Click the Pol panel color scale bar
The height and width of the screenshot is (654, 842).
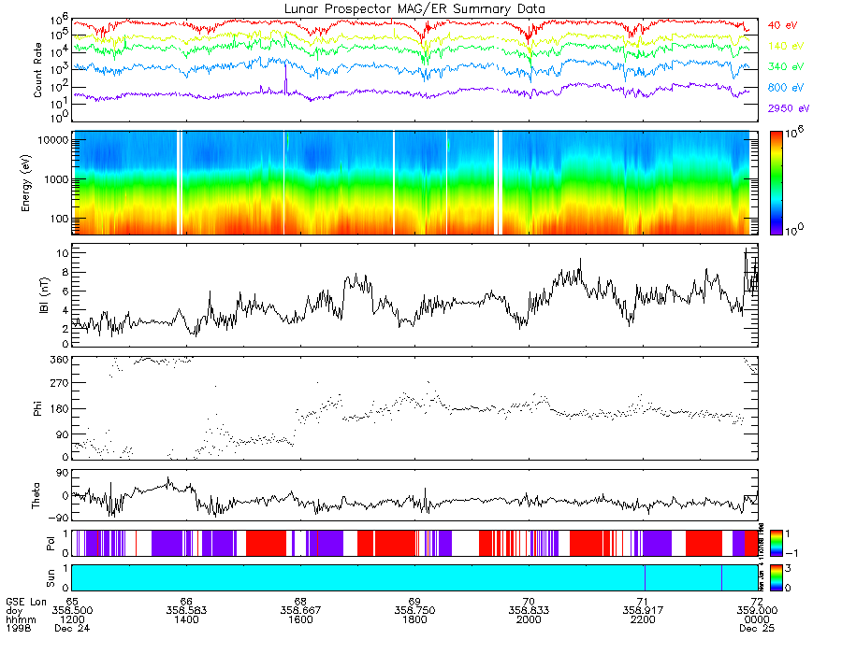coord(776,544)
